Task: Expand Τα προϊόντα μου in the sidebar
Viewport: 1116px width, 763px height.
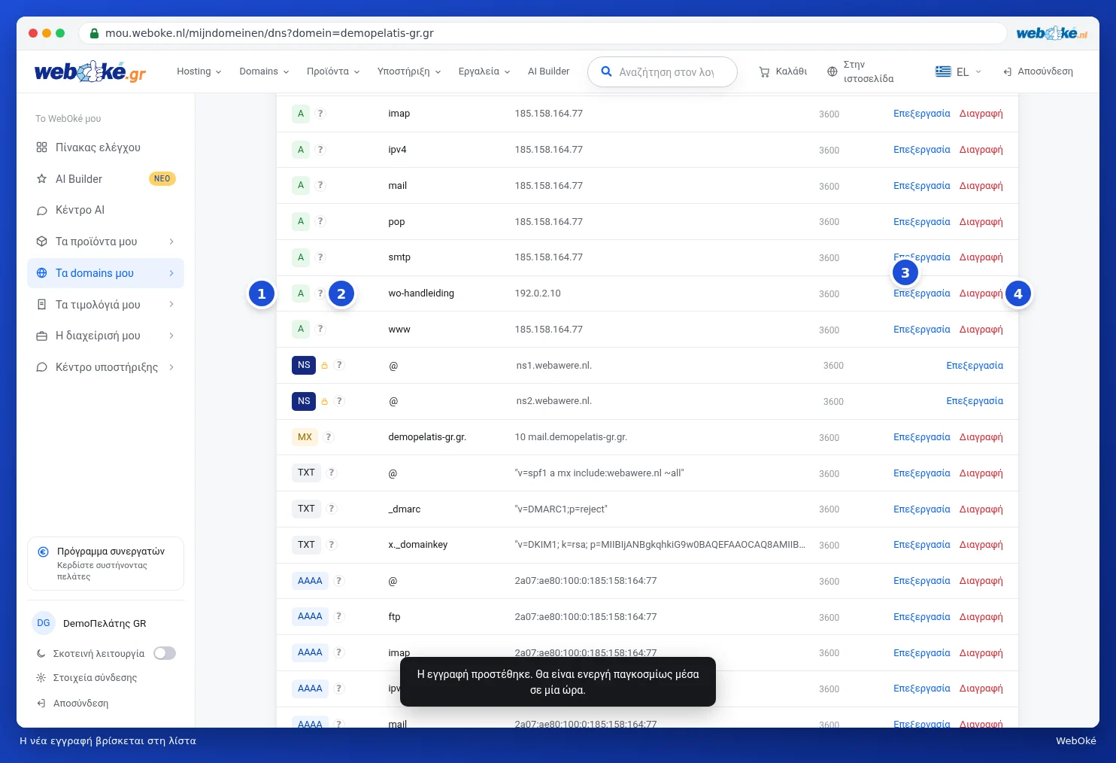Action: (x=105, y=242)
